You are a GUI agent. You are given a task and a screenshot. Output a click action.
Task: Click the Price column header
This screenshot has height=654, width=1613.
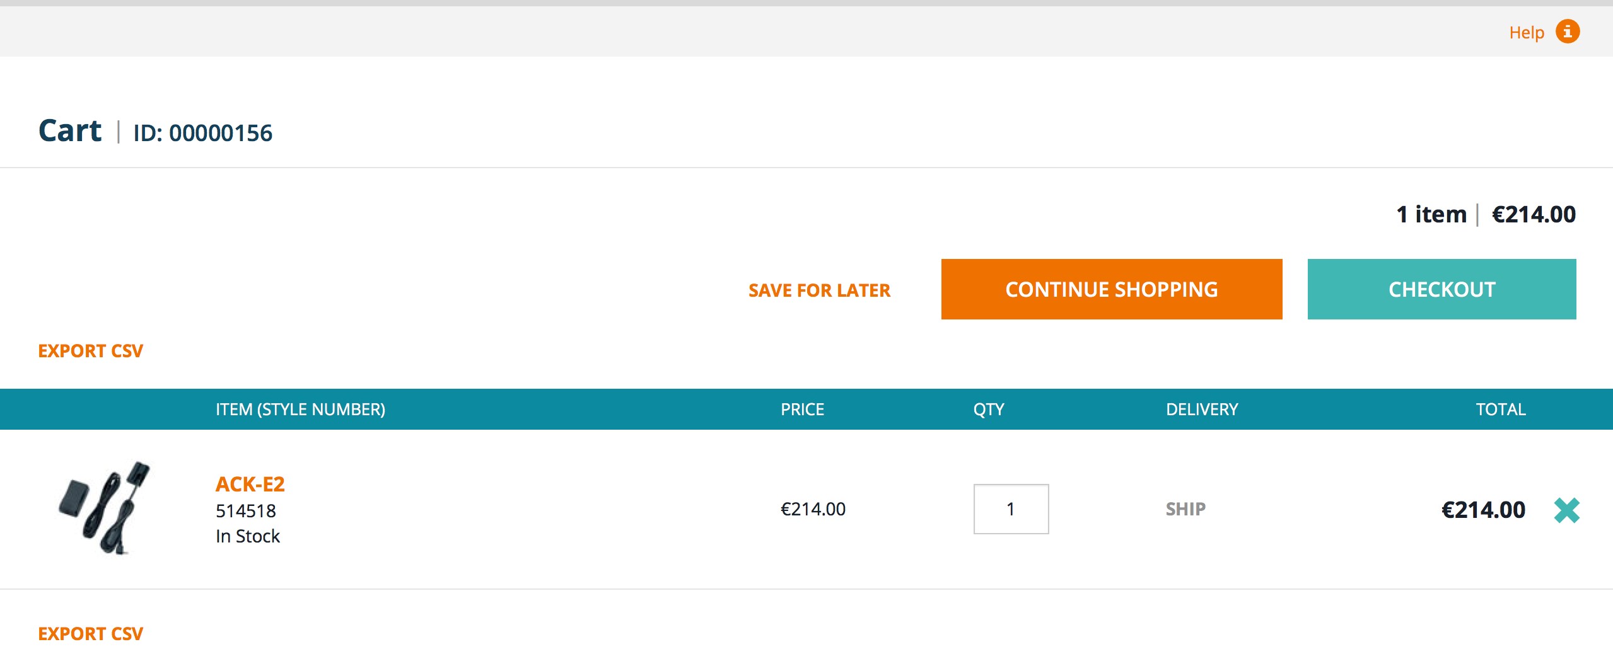pyautogui.click(x=802, y=410)
